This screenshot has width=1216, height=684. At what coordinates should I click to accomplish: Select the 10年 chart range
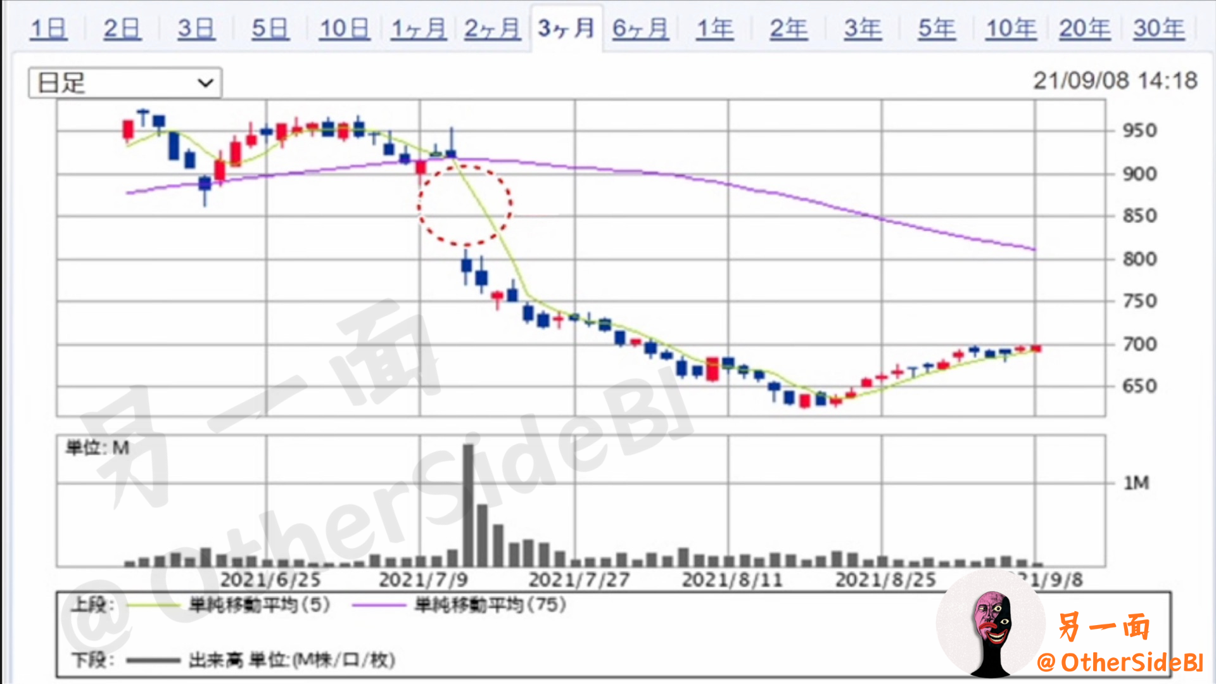click(x=1011, y=28)
